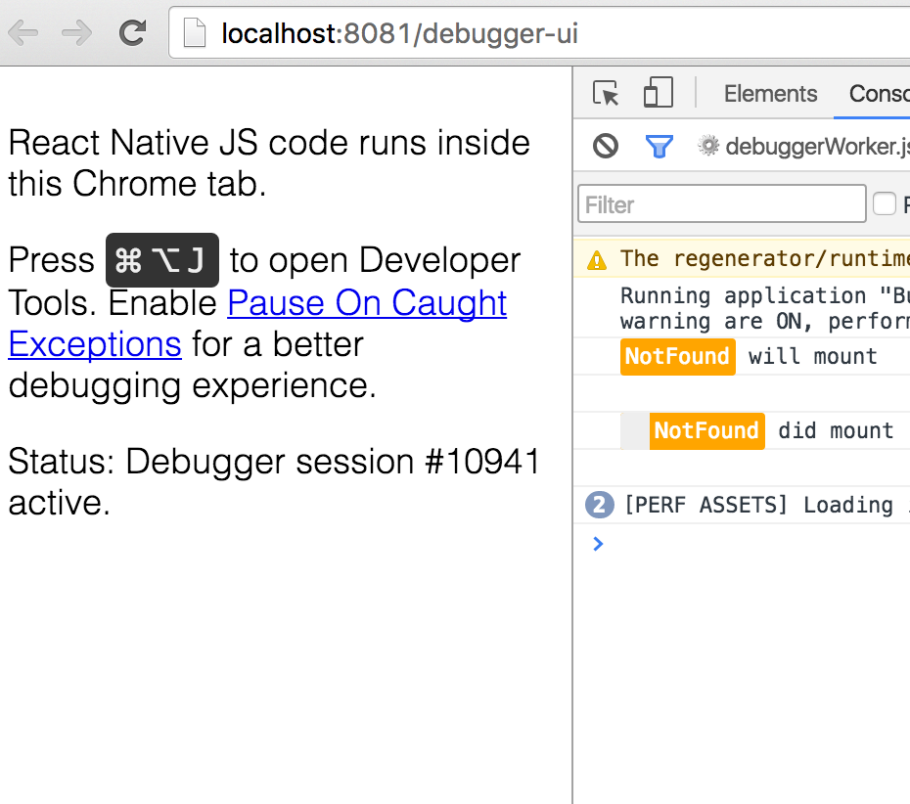Screen dimensions: 910x804
Task: Activate the inspect element picker tool
Action: [x=606, y=93]
